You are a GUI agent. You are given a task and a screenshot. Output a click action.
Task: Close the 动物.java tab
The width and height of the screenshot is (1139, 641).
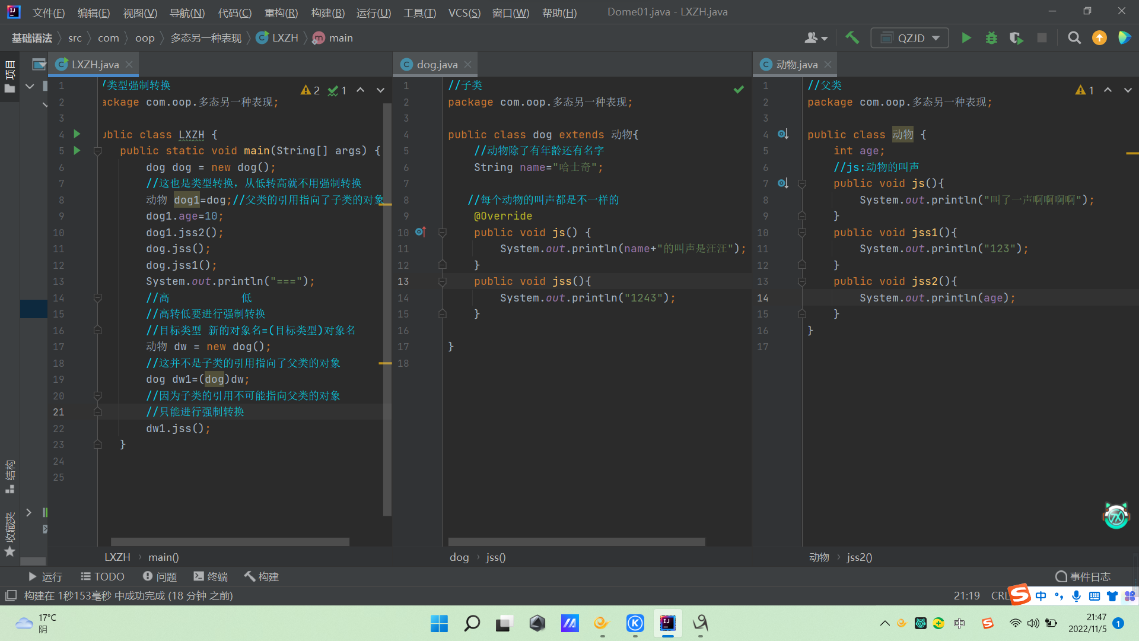(828, 64)
